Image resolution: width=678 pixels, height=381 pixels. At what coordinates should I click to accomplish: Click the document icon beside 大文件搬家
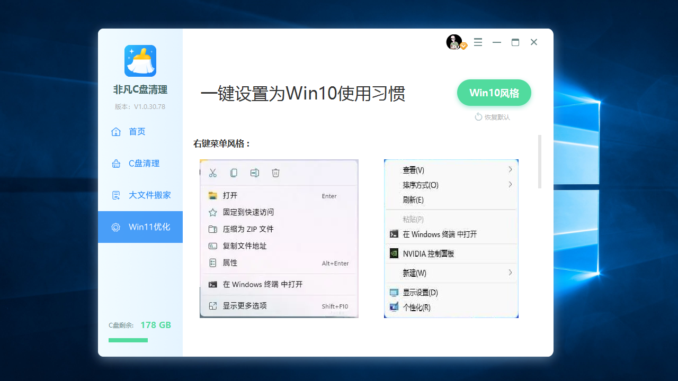(x=115, y=195)
